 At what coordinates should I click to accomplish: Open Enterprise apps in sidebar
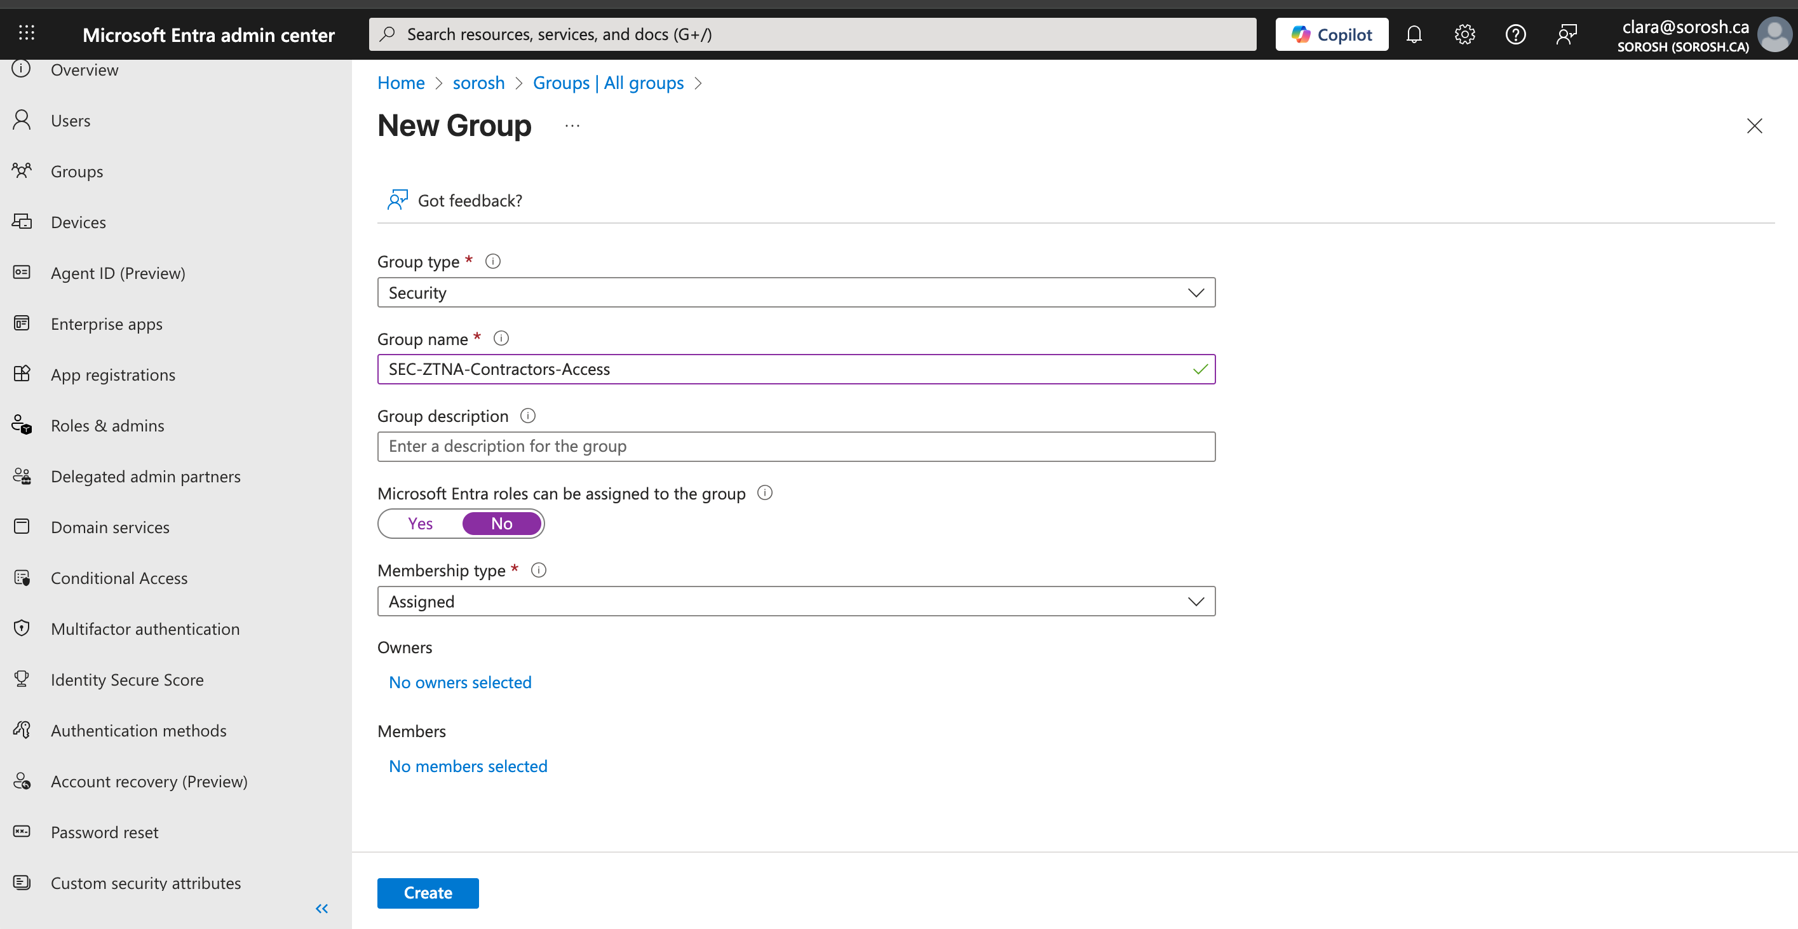[x=107, y=324]
